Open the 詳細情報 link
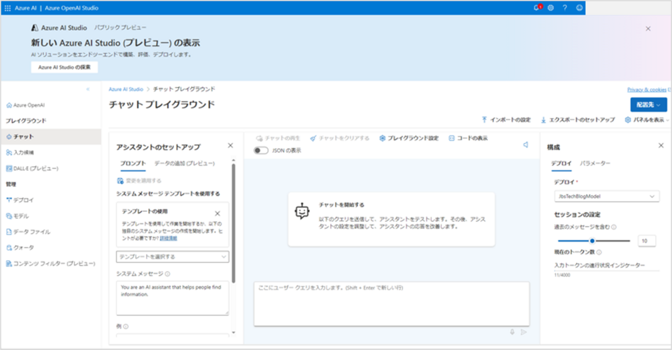This screenshot has height=350, width=672. point(168,238)
